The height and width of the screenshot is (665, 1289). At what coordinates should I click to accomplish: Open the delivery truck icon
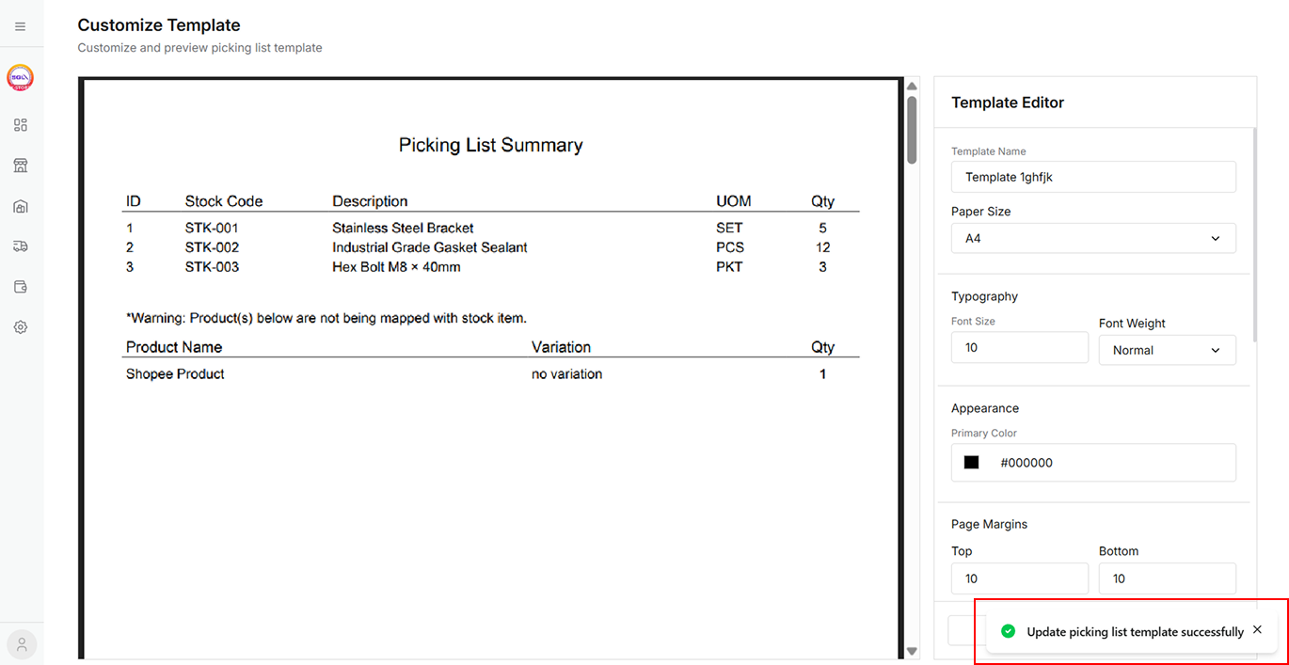[21, 246]
